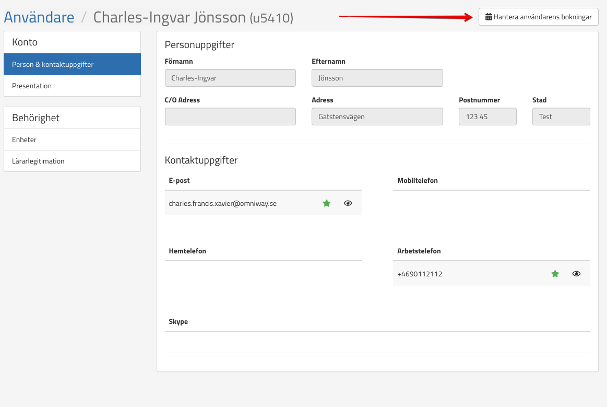This screenshot has width=607, height=407.
Task: Click the Adress field with Gatstensvägen
Action: tap(377, 117)
